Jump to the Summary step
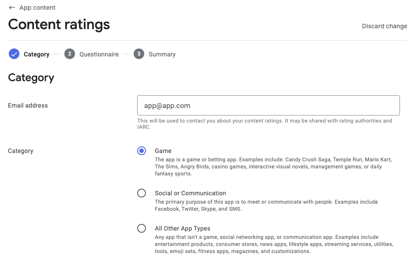 [162, 54]
